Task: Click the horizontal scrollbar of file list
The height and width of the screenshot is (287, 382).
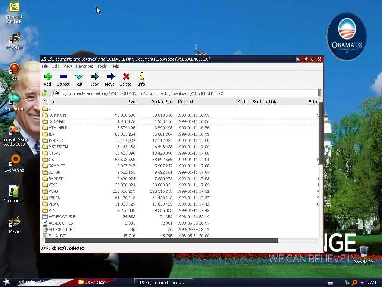Action: 161,240
